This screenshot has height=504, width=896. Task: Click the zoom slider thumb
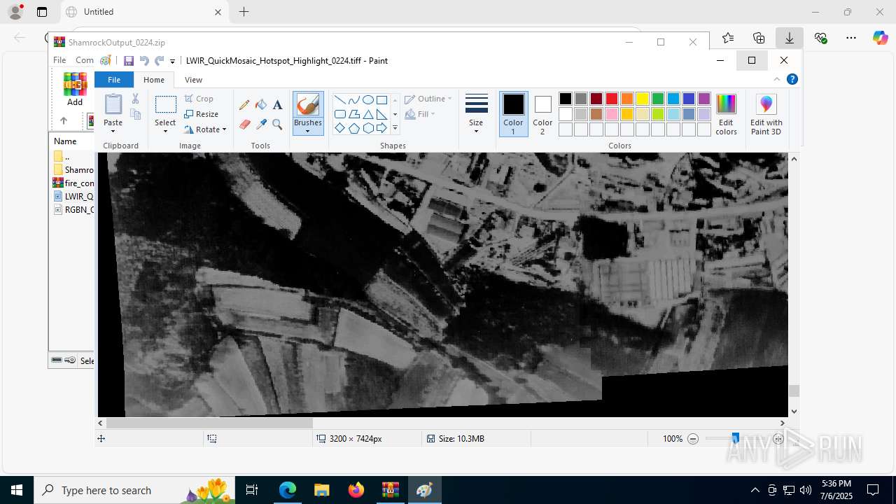(x=735, y=438)
